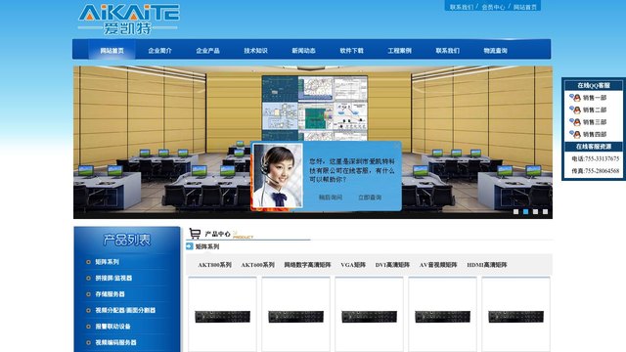626x352 pixels.
Task: Chat with 销售四部 QQ icon
Action: pos(575,135)
